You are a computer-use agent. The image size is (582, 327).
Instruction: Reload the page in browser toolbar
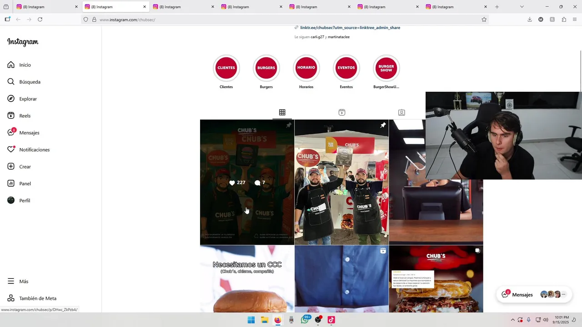click(x=40, y=20)
